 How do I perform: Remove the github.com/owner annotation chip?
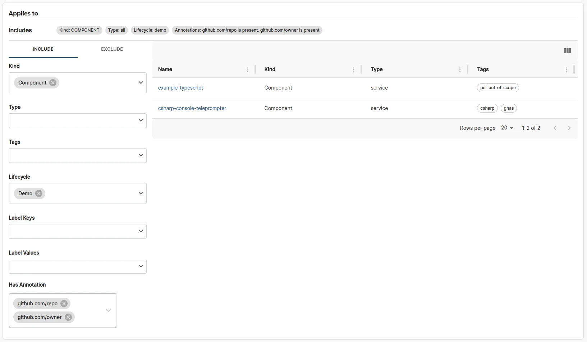[x=68, y=317]
